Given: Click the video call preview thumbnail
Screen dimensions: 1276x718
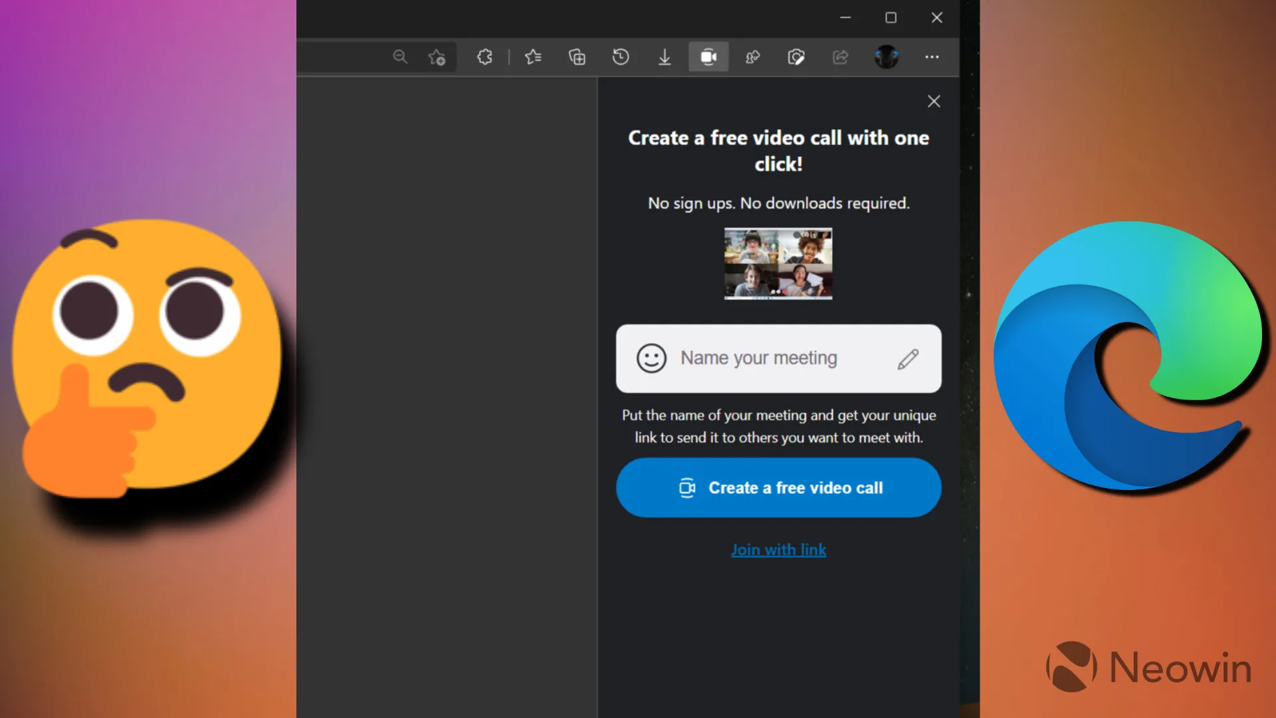Looking at the screenshot, I should (x=778, y=263).
